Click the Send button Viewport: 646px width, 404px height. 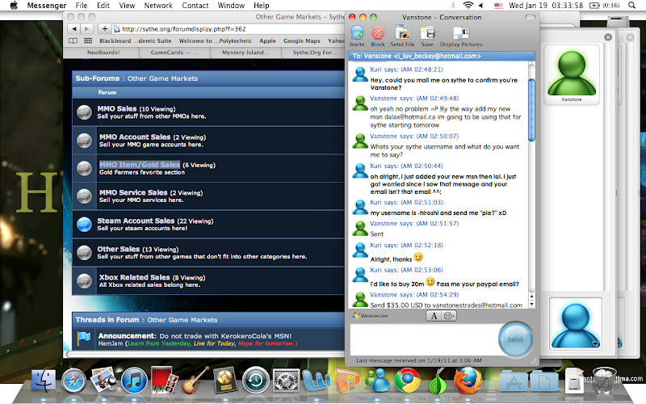click(x=515, y=339)
